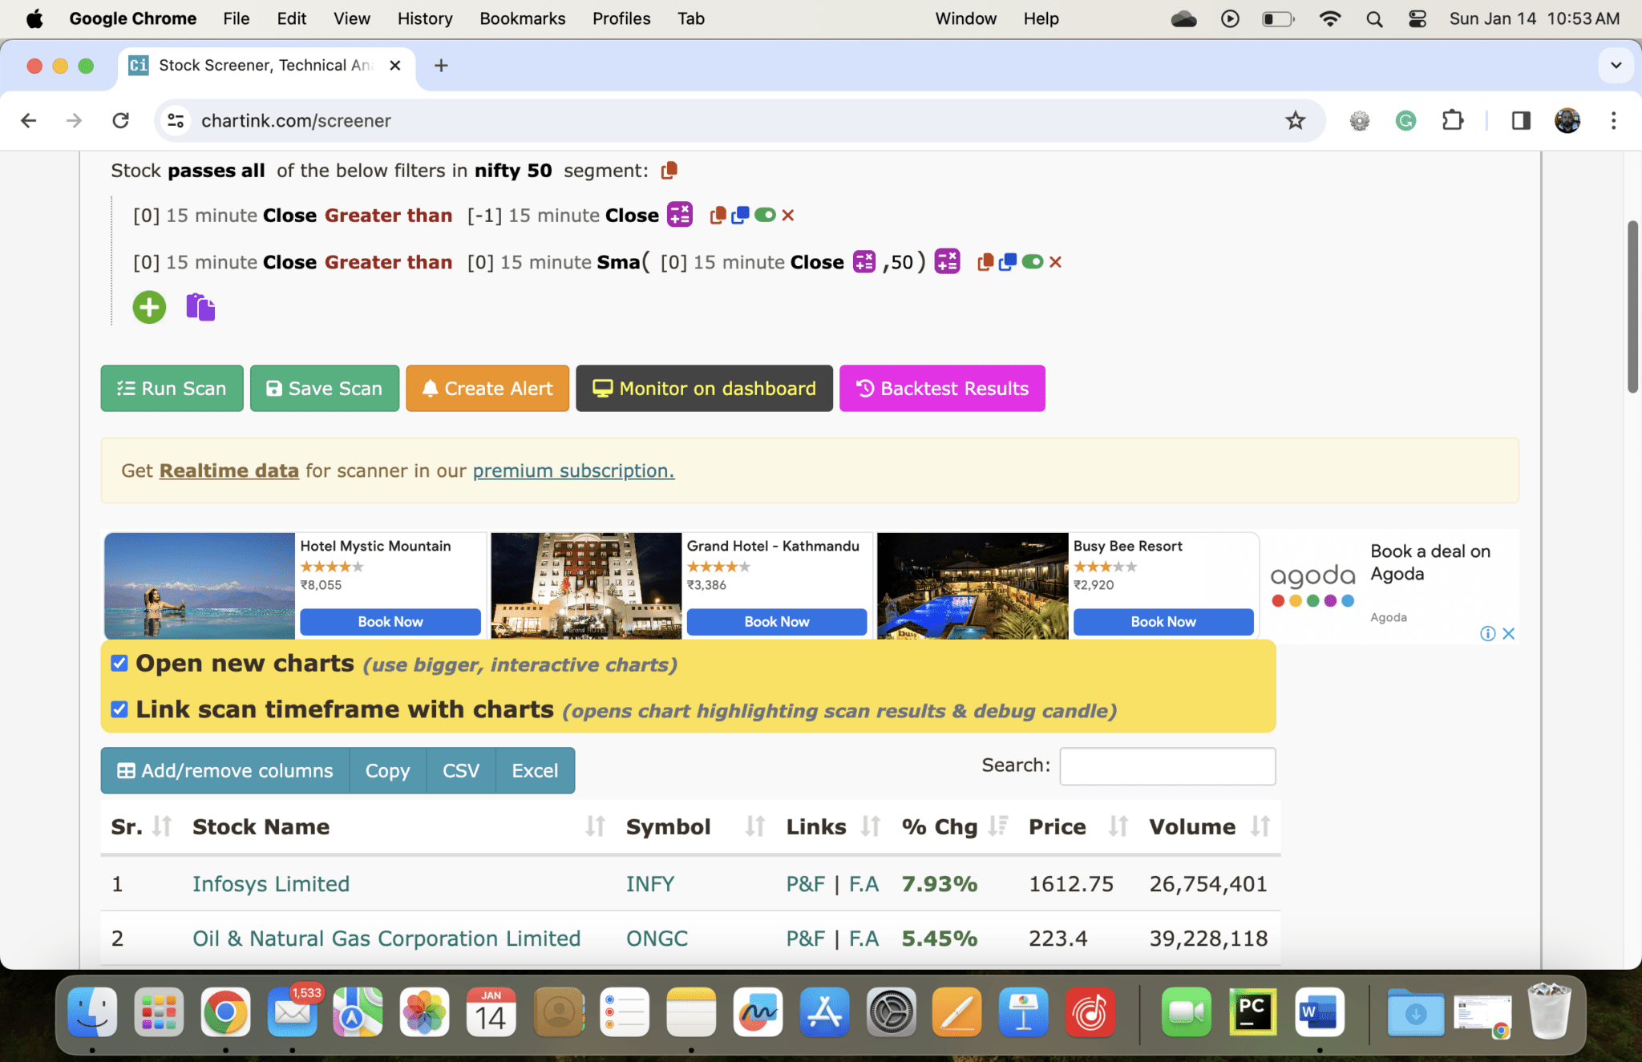
Task: Copy scan using icon beside segment text
Action: click(669, 171)
